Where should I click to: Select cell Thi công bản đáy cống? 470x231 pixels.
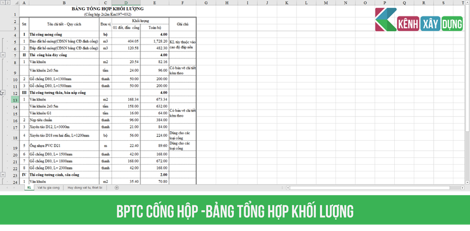[x=64, y=55]
